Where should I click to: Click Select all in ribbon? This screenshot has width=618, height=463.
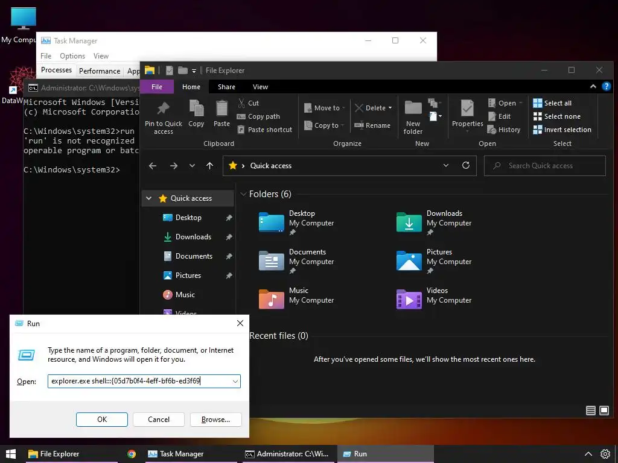click(x=552, y=103)
